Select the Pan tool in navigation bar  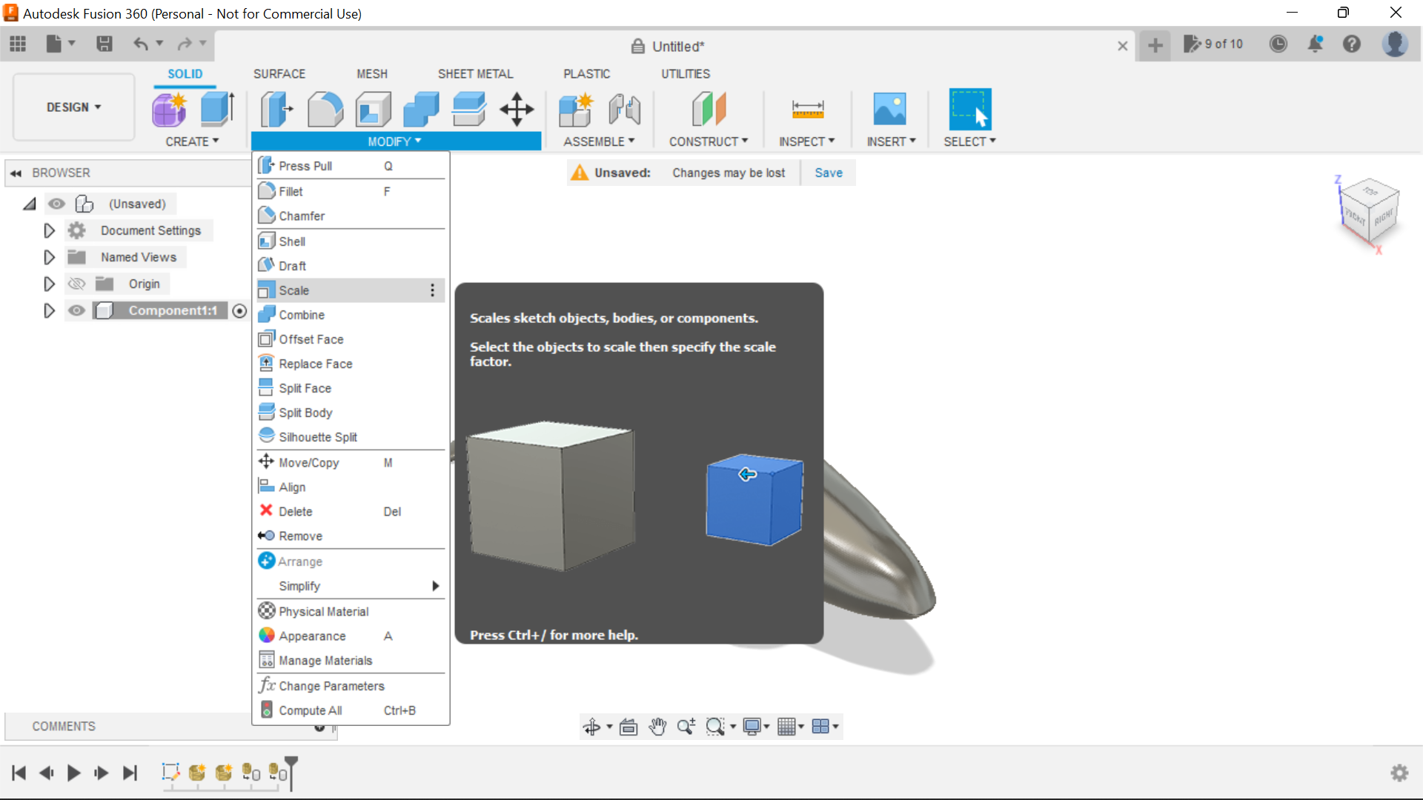click(x=657, y=727)
